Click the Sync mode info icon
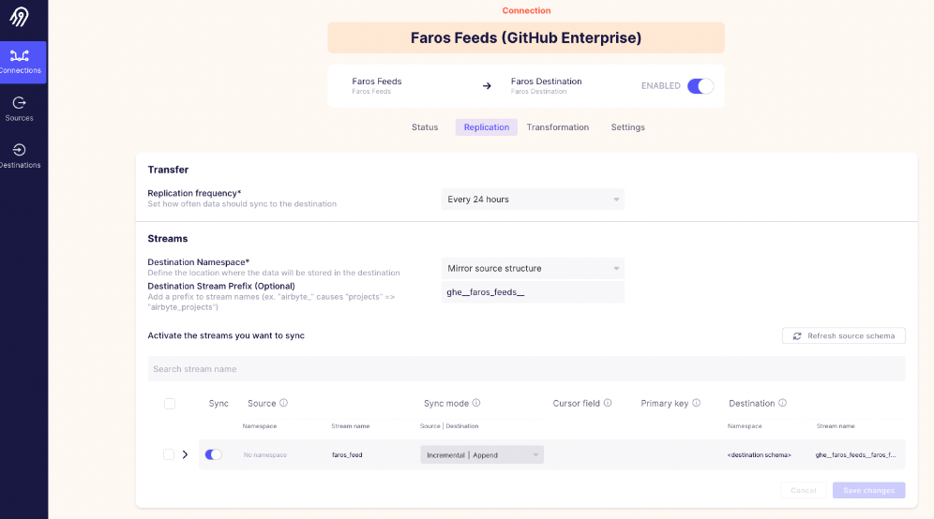This screenshot has height=519, width=934. [x=476, y=403]
